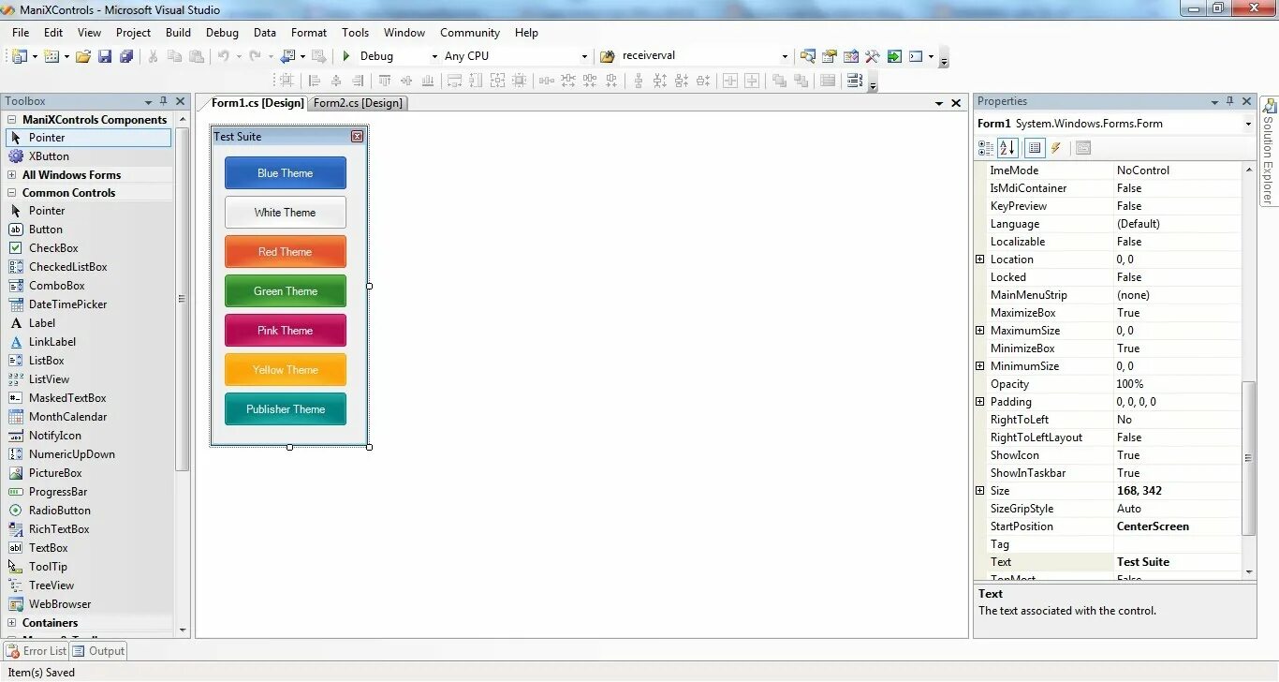The width and height of the screenshot is (1279, 682).
Task: Select the DateTimePicker control in Toolbox
Action: (89, 304)
